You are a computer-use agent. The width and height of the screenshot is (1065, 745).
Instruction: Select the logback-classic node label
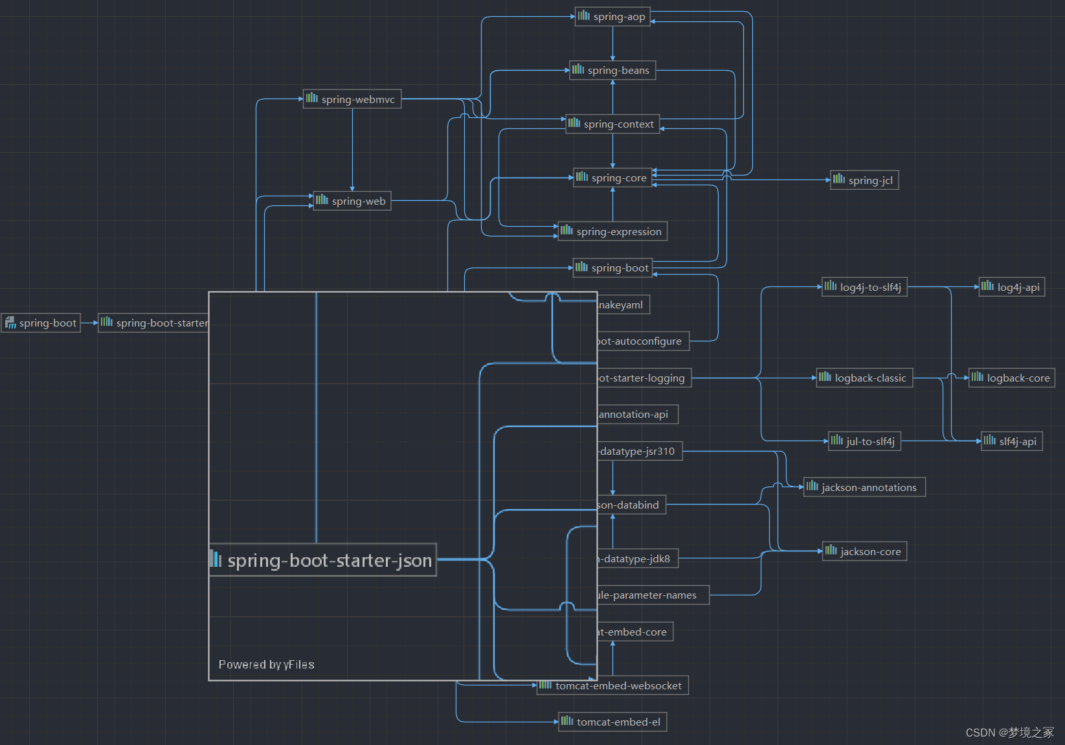tap(871, 378)
